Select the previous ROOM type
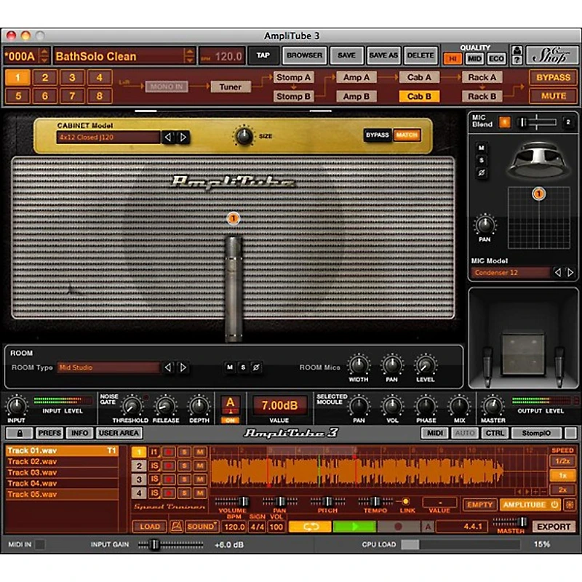The width and height of the screenshot is (582, 582). click(x=168, y=367)
